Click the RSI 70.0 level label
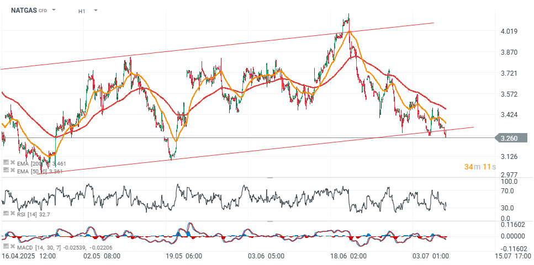Screen dimensions: 534x265 coord(508,191)
